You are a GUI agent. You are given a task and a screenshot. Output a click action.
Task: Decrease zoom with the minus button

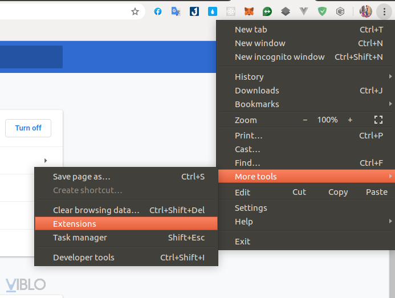pos(305,120)
